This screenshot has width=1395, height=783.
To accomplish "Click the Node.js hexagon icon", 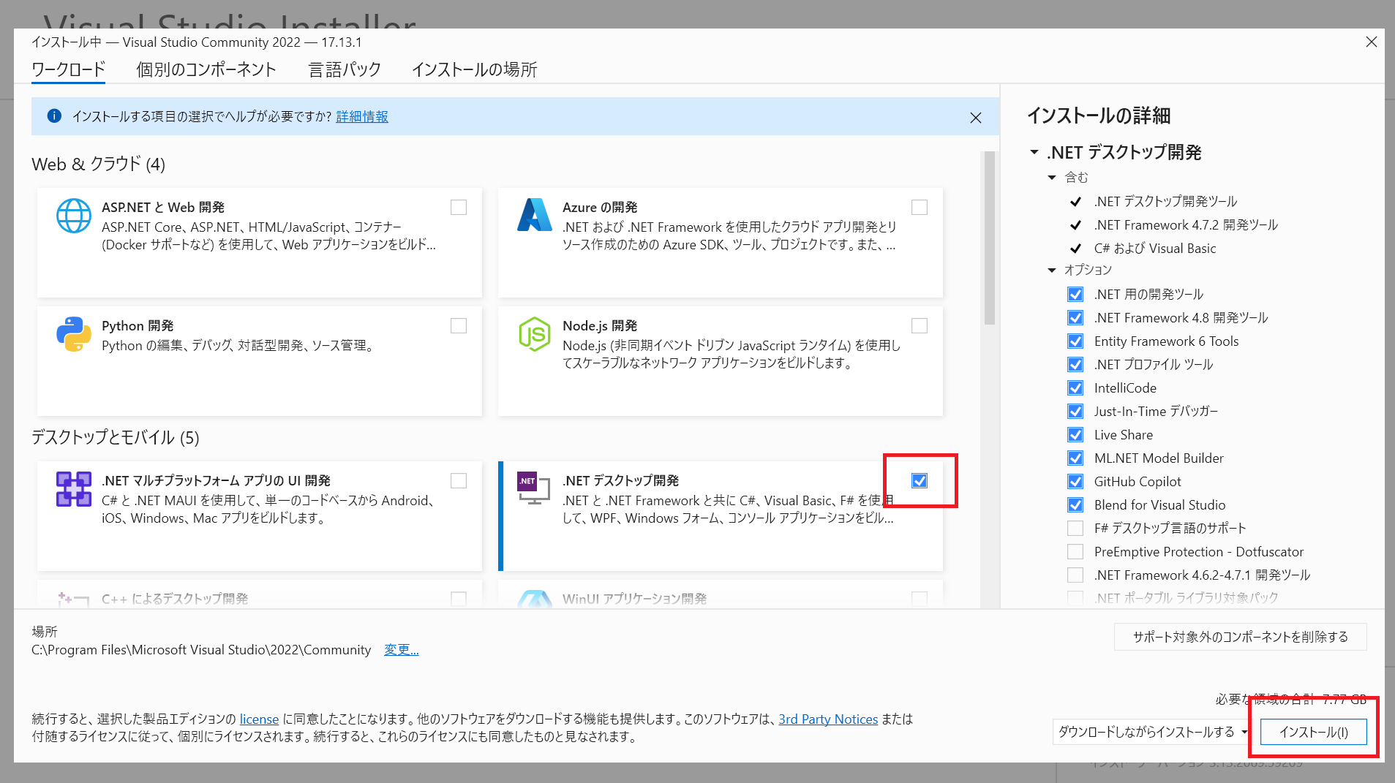I will click(x=535, y=334).
